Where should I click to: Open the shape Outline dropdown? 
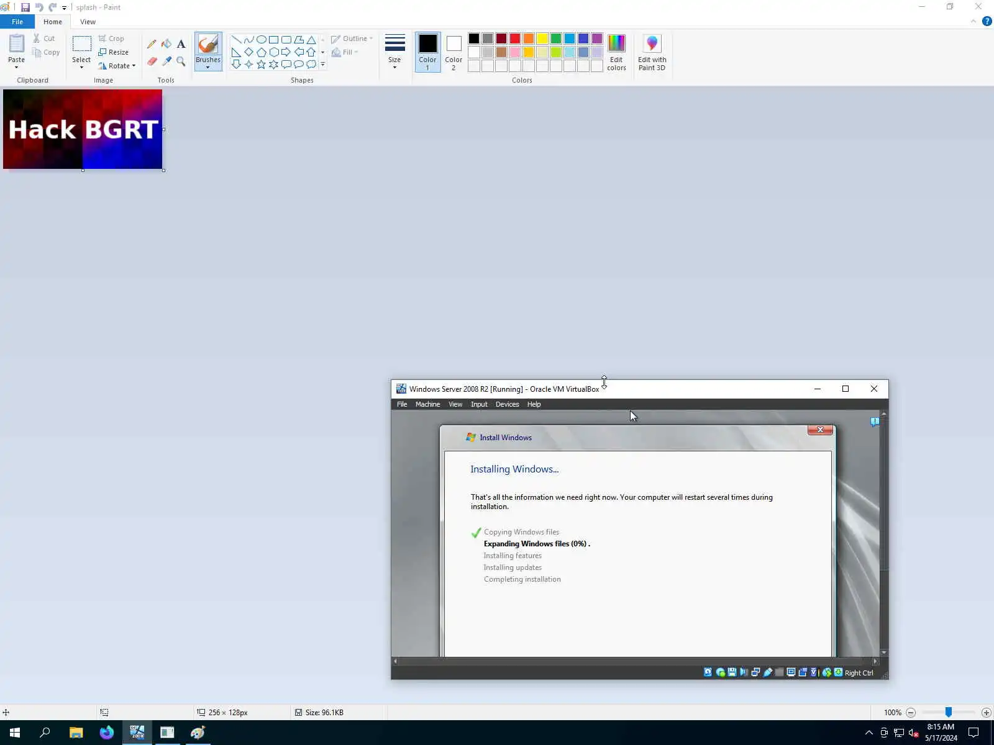pyautogui.click(x=352, y=38)
